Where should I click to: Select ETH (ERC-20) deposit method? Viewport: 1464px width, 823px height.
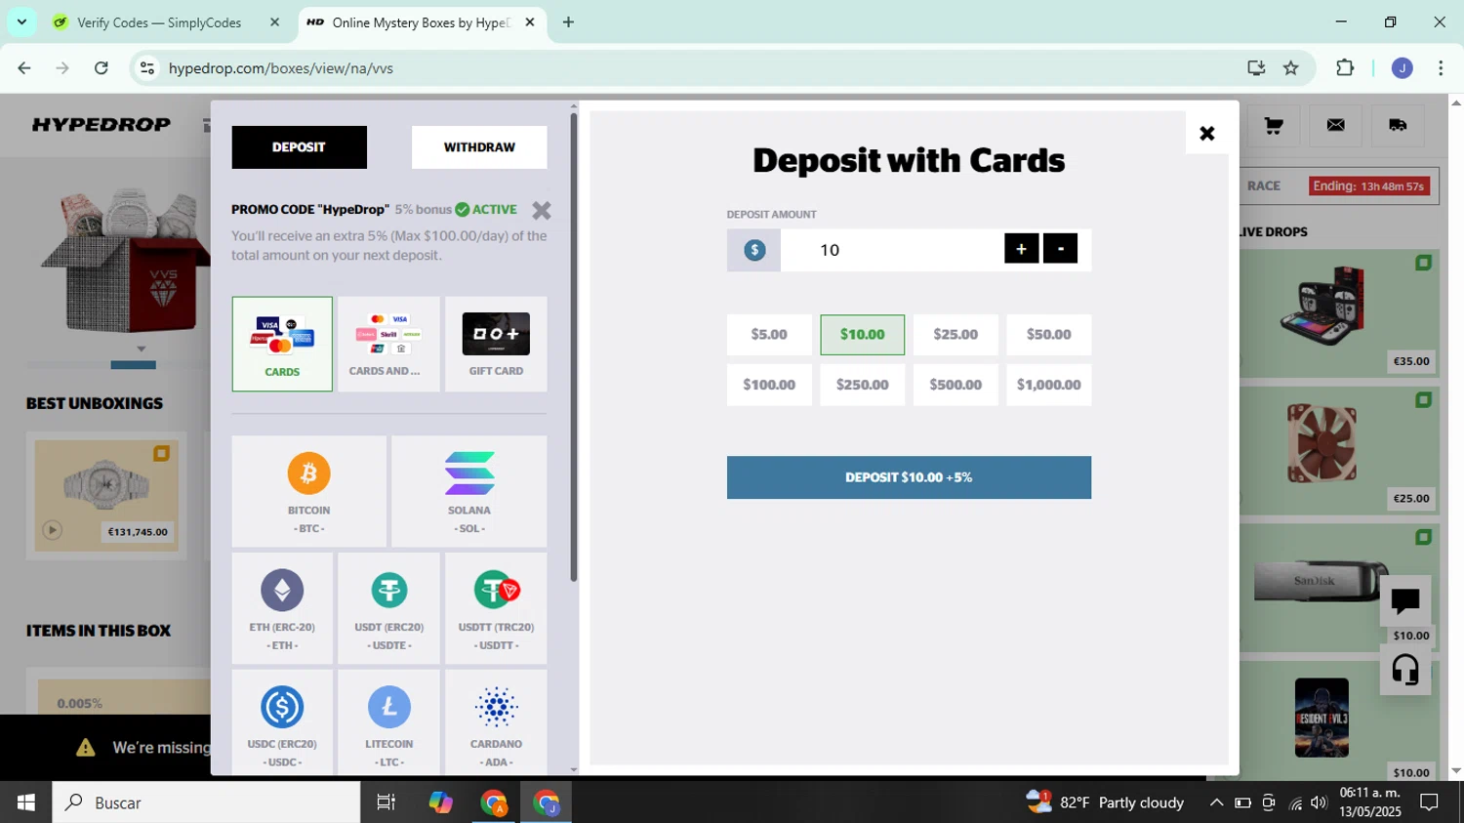[x=282, y=608]
